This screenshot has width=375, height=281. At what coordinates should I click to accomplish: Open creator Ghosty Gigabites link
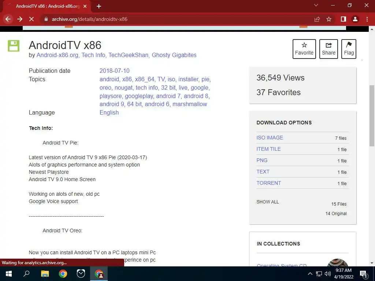[174, 55]
